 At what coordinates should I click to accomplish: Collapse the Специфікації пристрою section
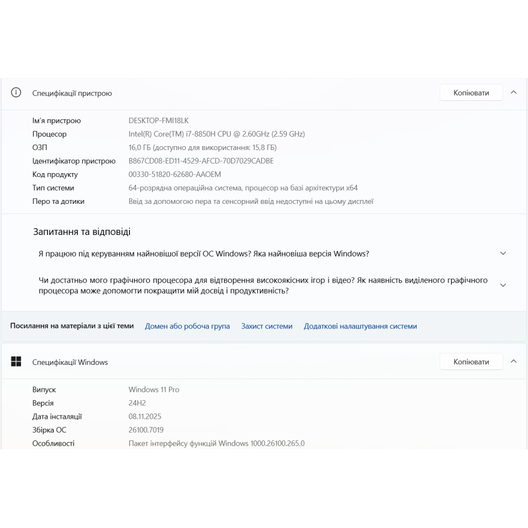click(x=514, y=92)
